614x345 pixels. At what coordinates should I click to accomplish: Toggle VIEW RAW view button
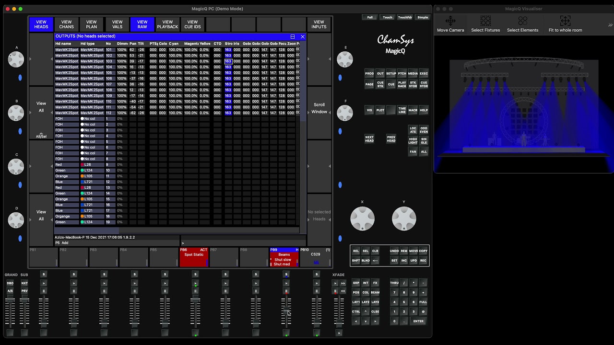click(x=142, y=24)
